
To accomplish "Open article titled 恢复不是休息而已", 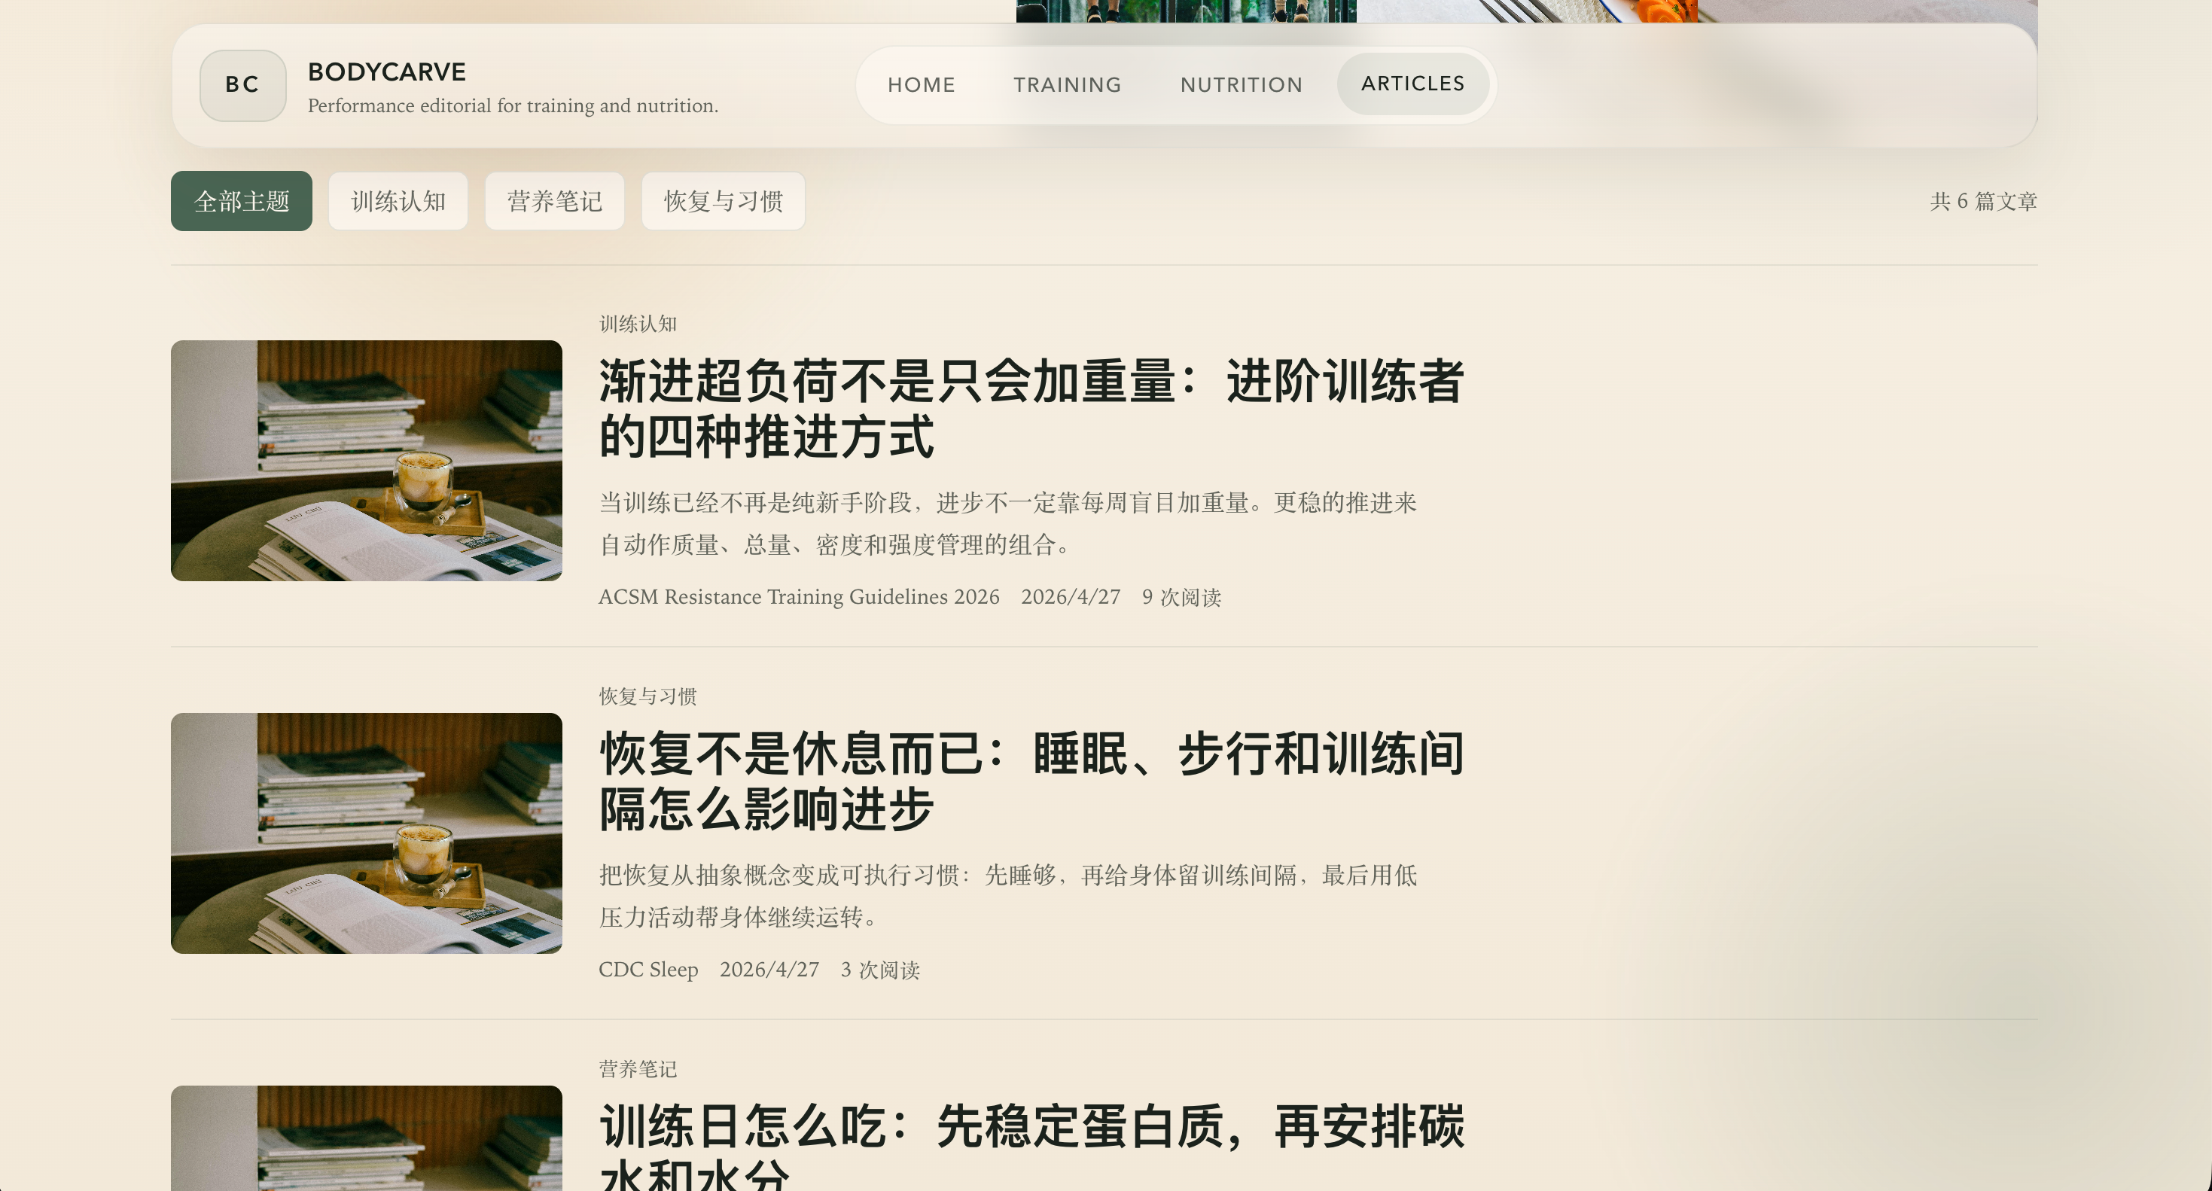I will coord(1031,781).
